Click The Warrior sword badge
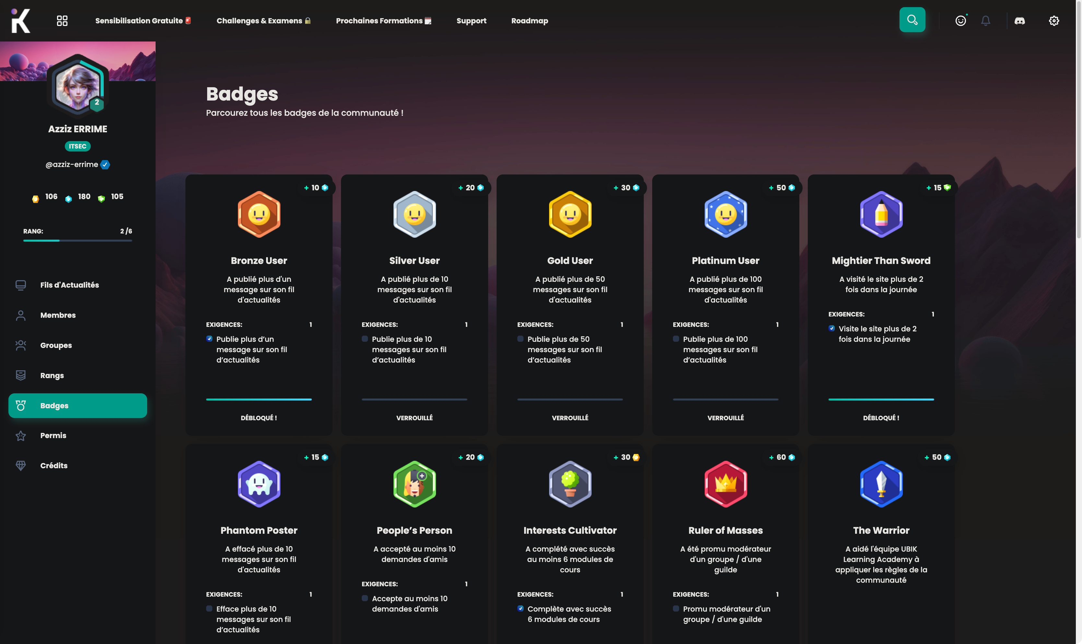 click(881, 484)
